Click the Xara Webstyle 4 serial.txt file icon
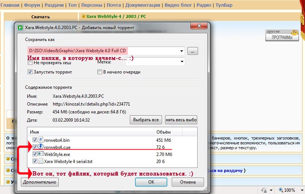 tap(41, 161)
